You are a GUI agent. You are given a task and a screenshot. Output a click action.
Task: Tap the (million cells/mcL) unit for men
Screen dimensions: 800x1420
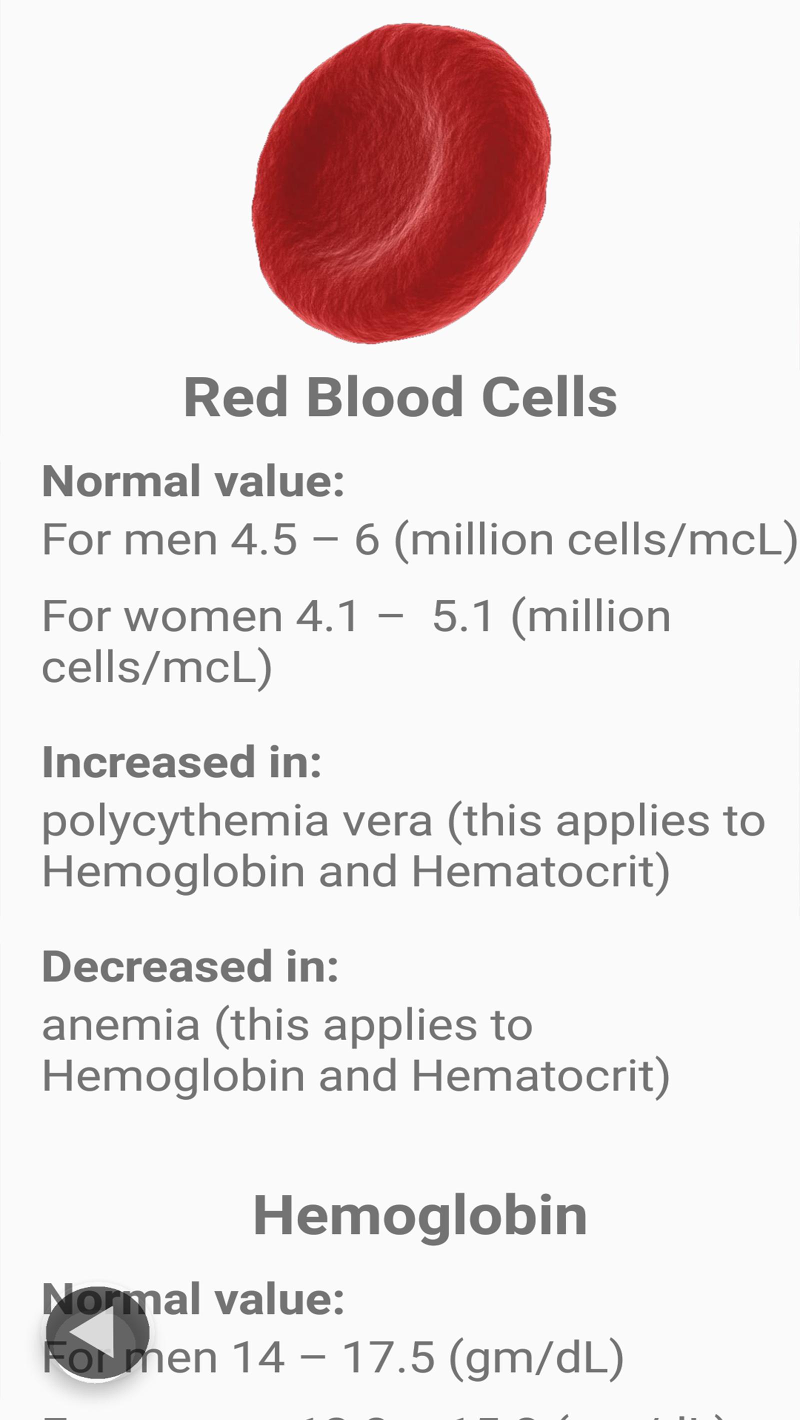595,539
